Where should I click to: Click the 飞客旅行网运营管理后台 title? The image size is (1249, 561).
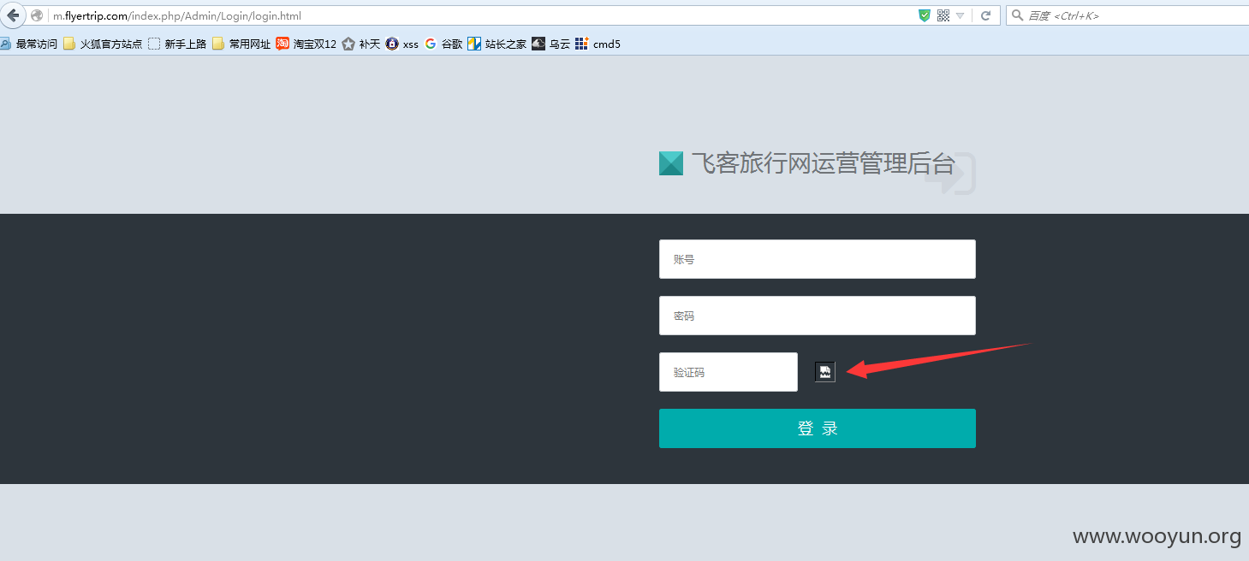click(823, 163)
